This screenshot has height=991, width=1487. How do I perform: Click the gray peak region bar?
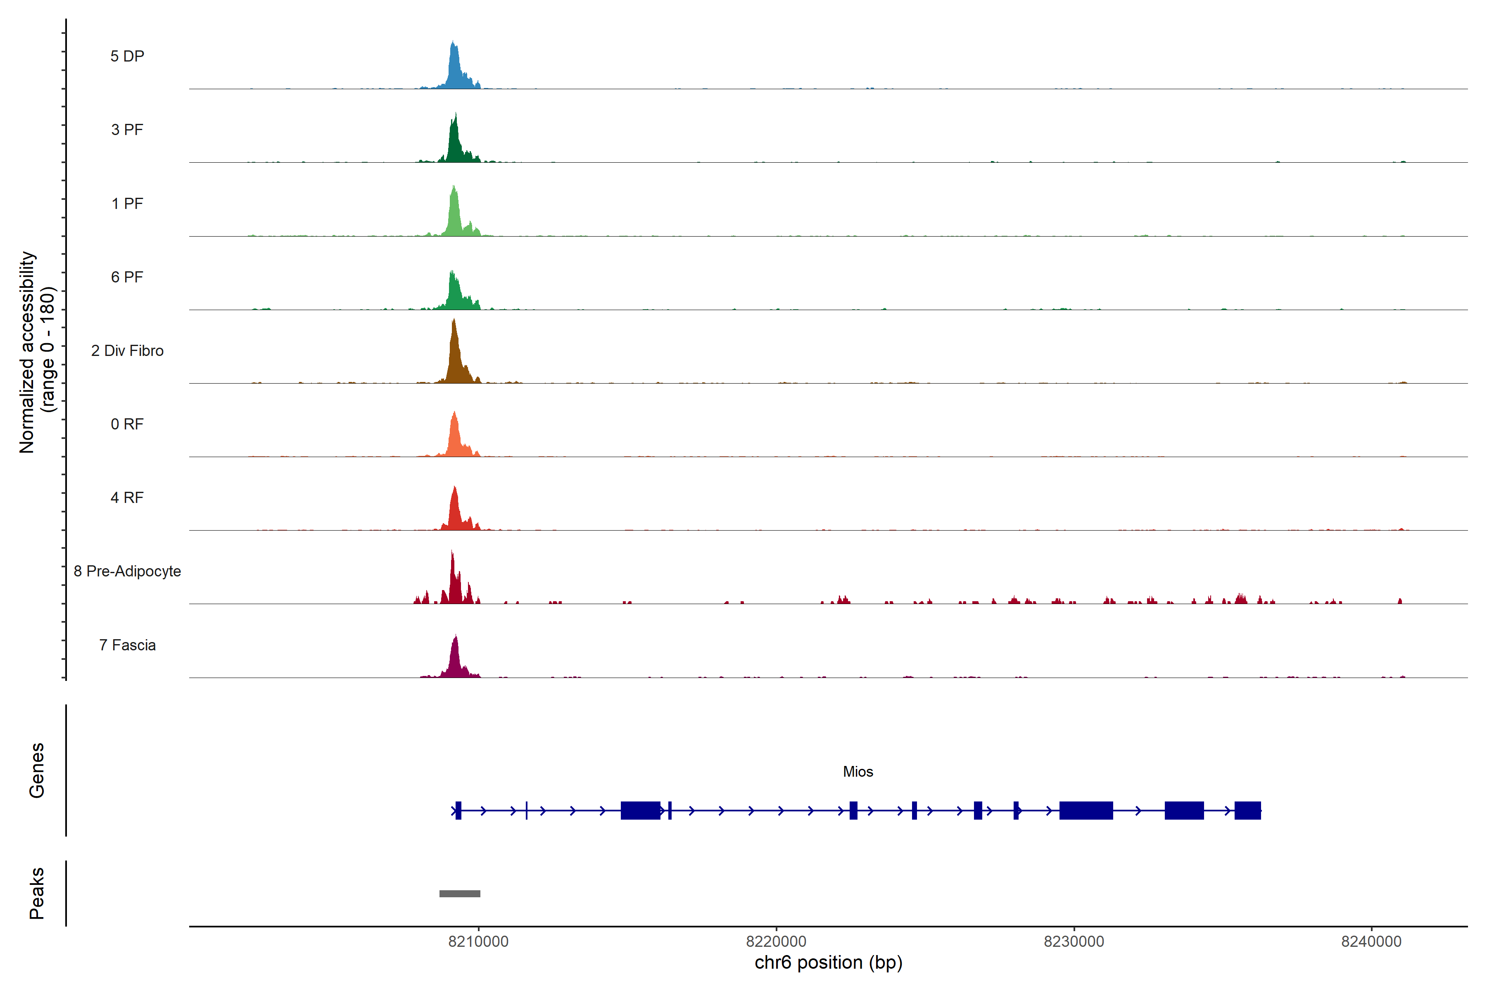[x=460, y=894]
